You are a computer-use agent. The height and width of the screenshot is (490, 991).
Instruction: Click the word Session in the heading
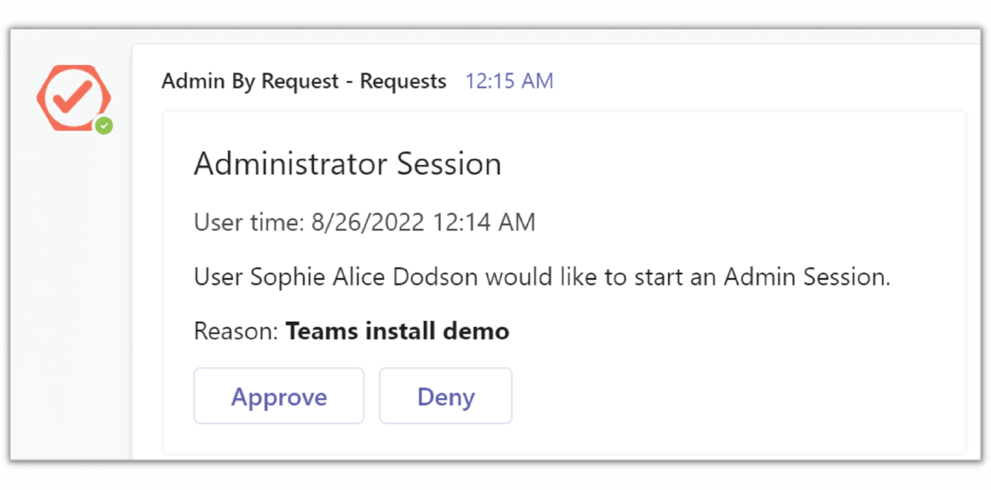coord(449,164)
